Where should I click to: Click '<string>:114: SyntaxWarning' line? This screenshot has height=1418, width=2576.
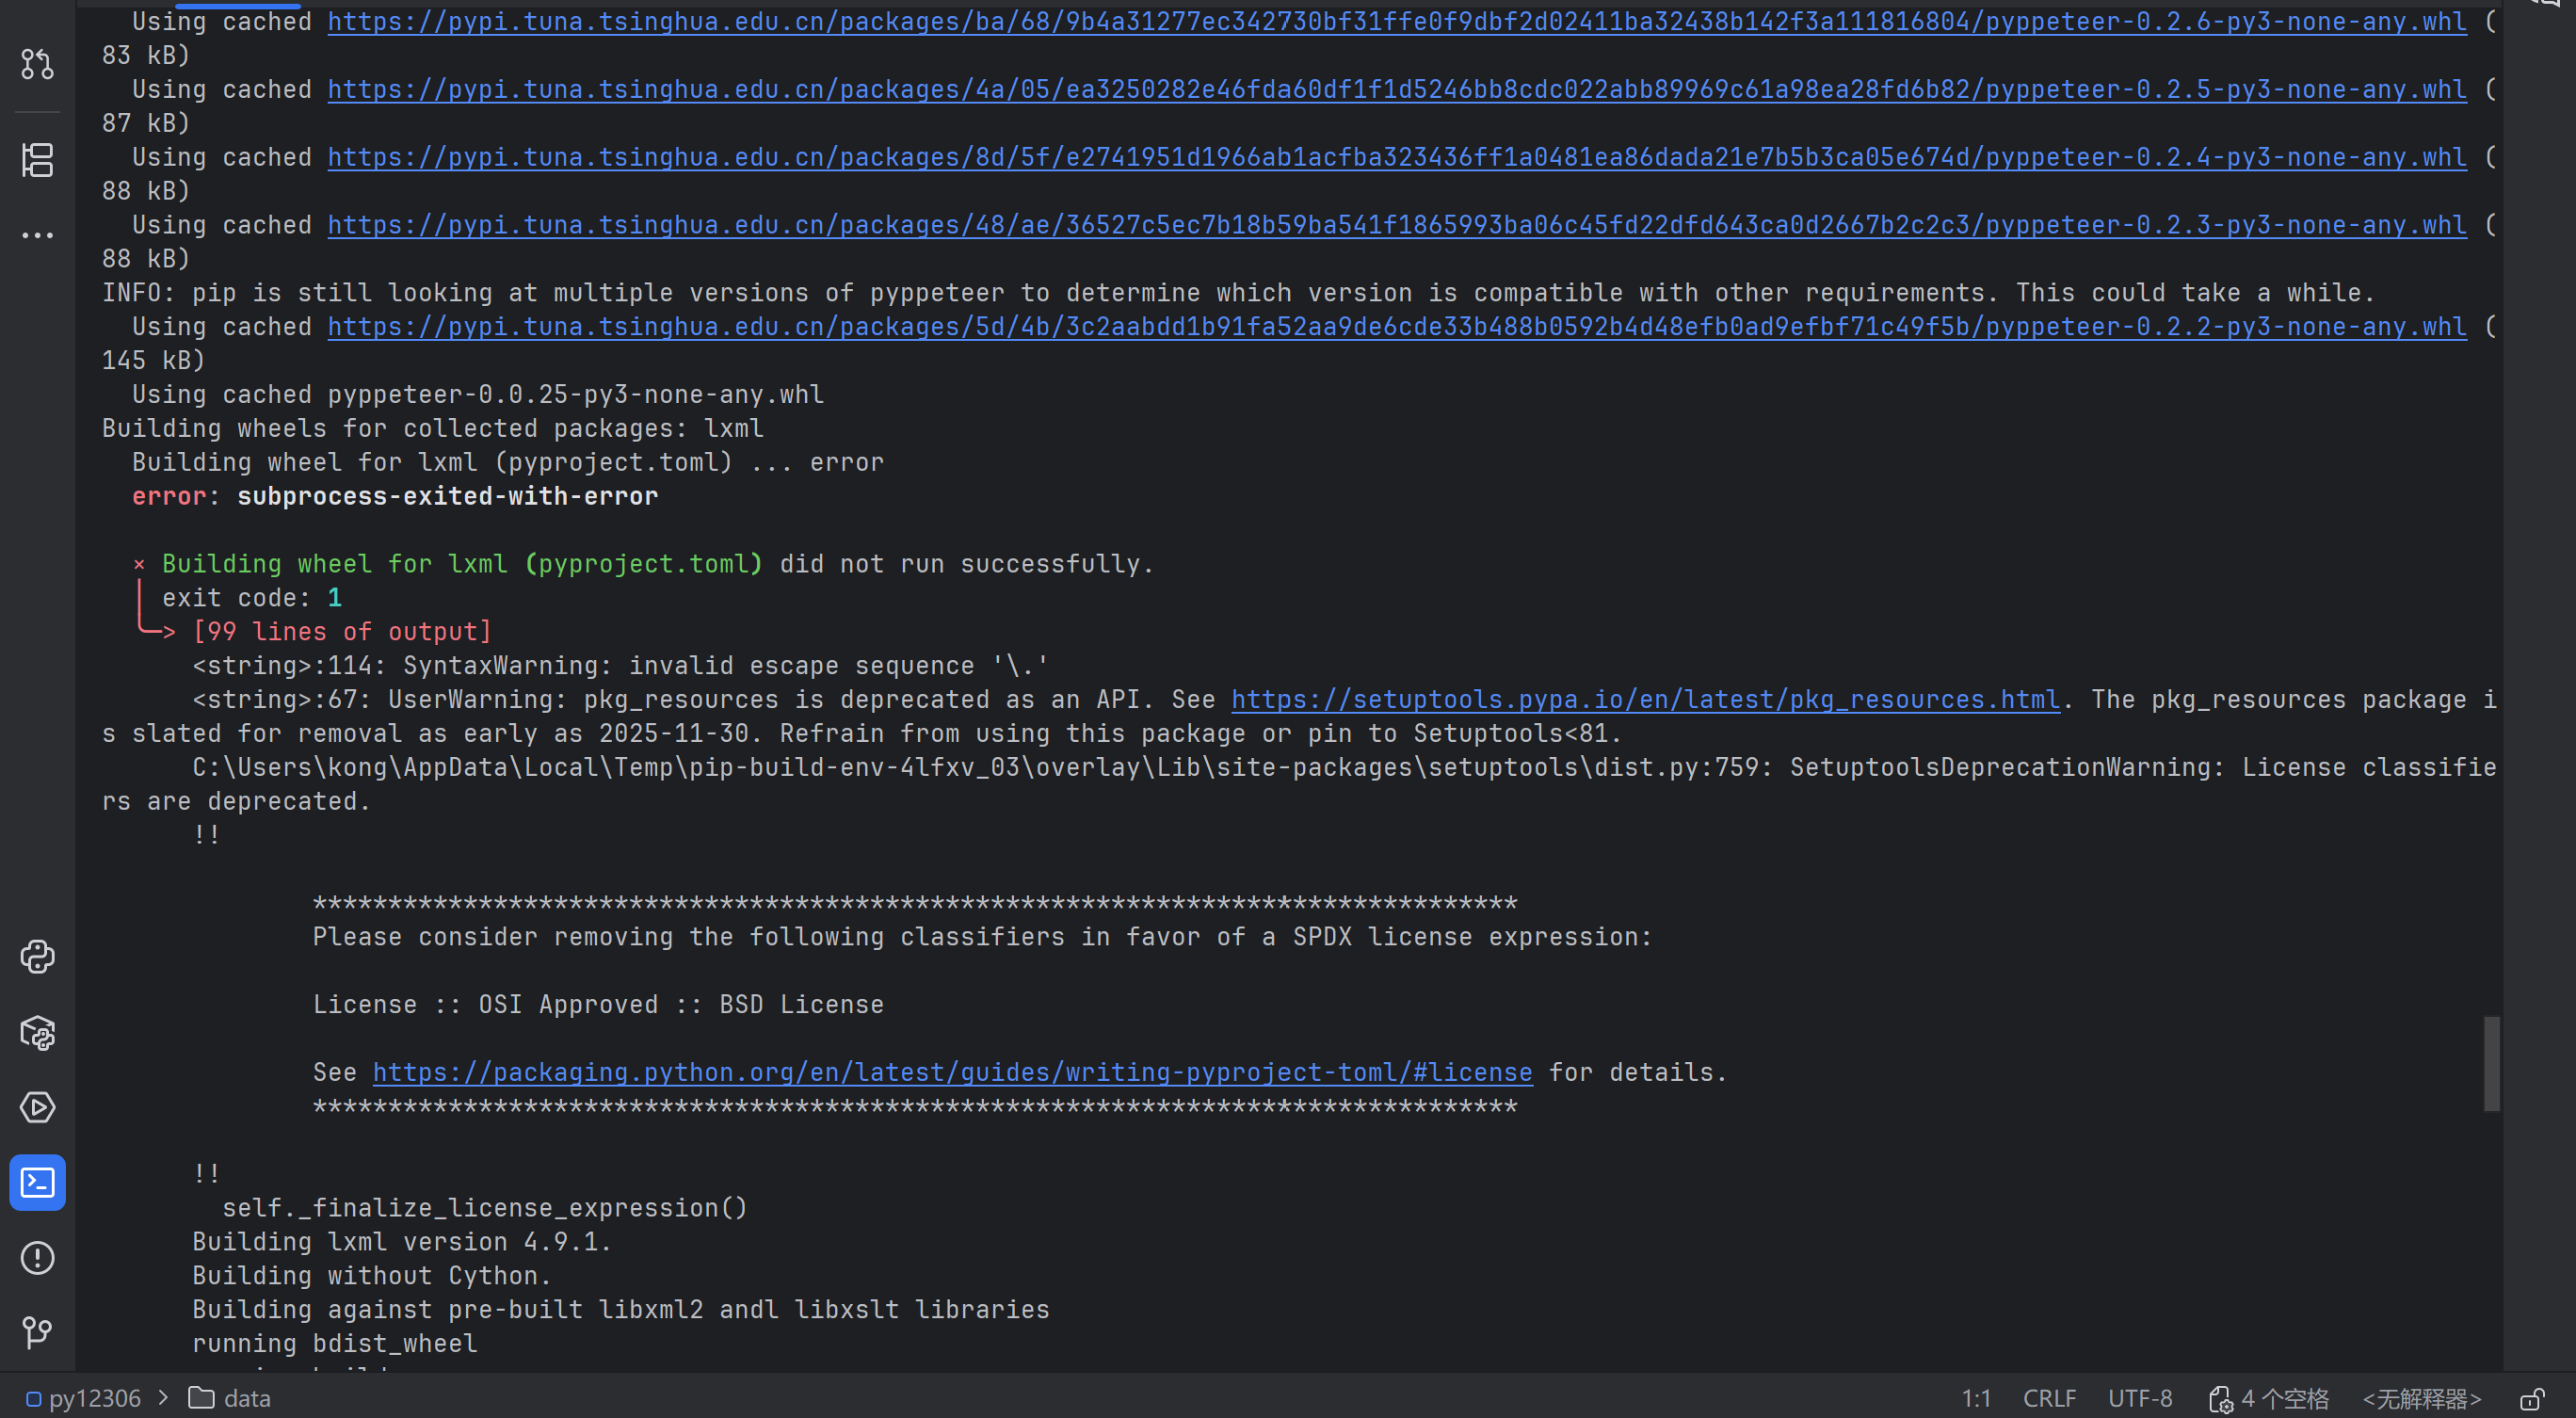620,666
